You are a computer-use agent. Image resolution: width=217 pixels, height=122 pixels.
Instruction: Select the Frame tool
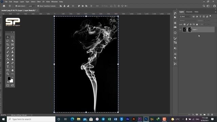point(13,44)
